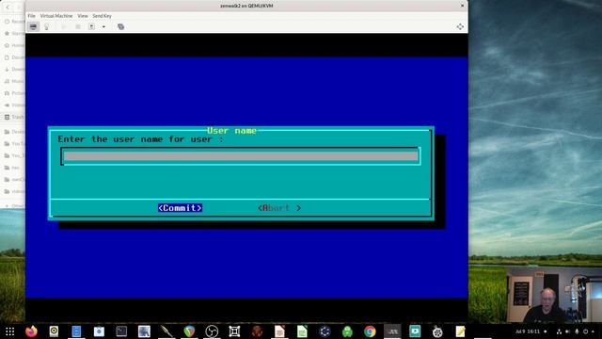Open the yellow speaker app in dock
602x339 pixels.
54,331
